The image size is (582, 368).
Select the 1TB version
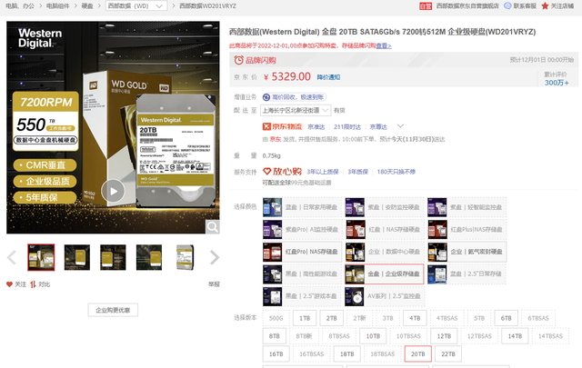pos(305,318)
